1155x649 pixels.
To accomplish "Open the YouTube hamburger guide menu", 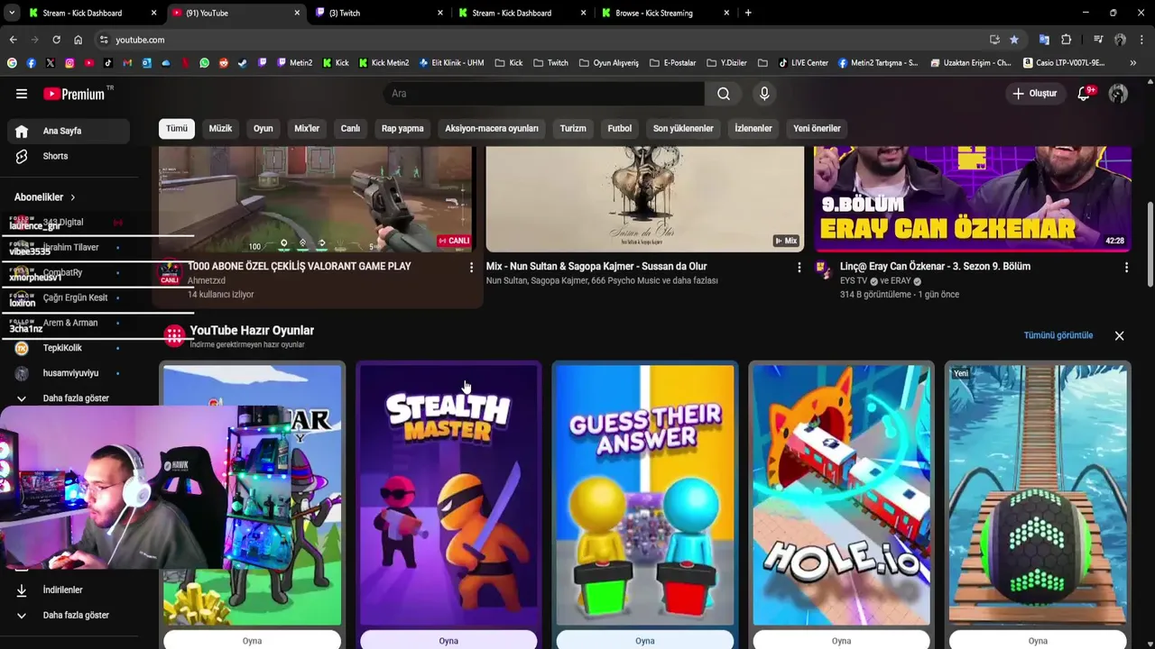I will (x=22, y=94).
